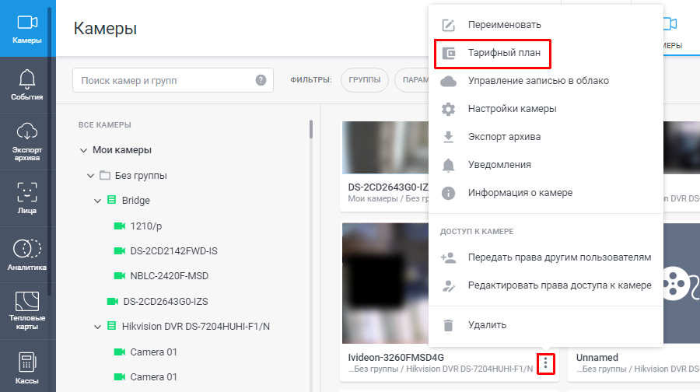700x392 pixels.
Task: Click the folder icon of Без группы
Action: pyautogui.click(x=105, y=175)
